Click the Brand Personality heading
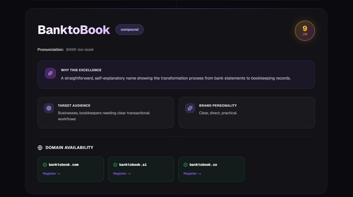Screen dimensions: 353x197 click(x=218, y=105)
